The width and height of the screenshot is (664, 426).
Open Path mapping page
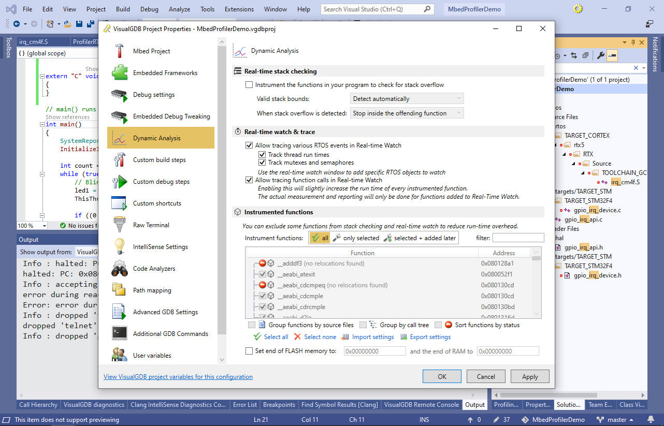(161, 290)
